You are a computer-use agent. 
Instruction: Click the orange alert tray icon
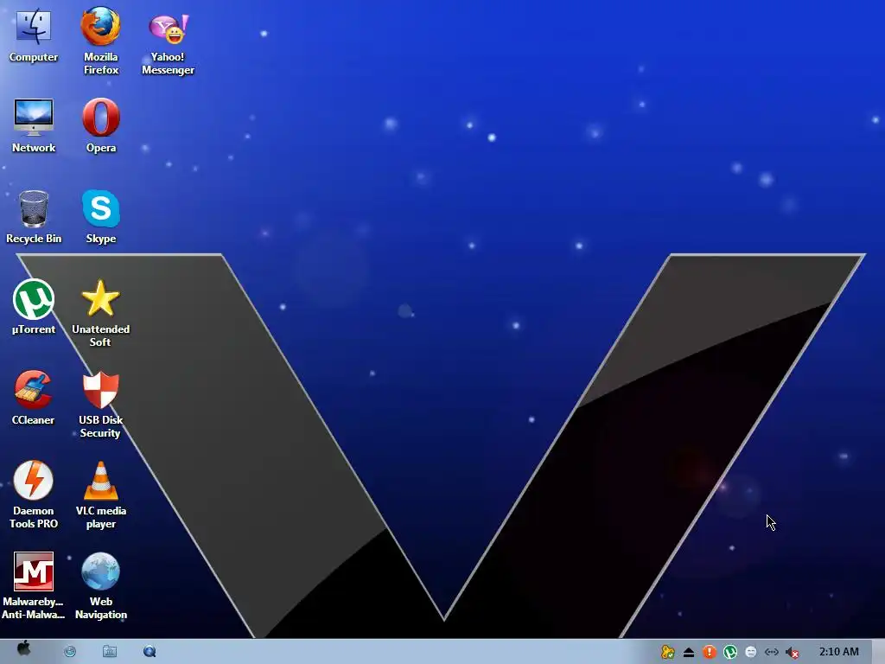[710, 652]
